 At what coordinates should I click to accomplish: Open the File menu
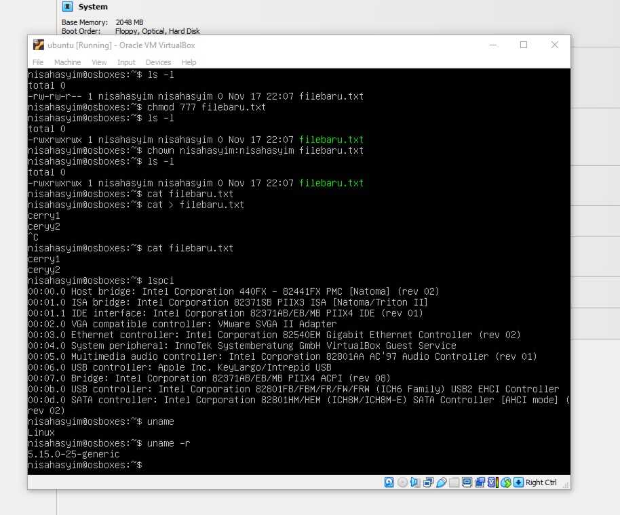38,62
